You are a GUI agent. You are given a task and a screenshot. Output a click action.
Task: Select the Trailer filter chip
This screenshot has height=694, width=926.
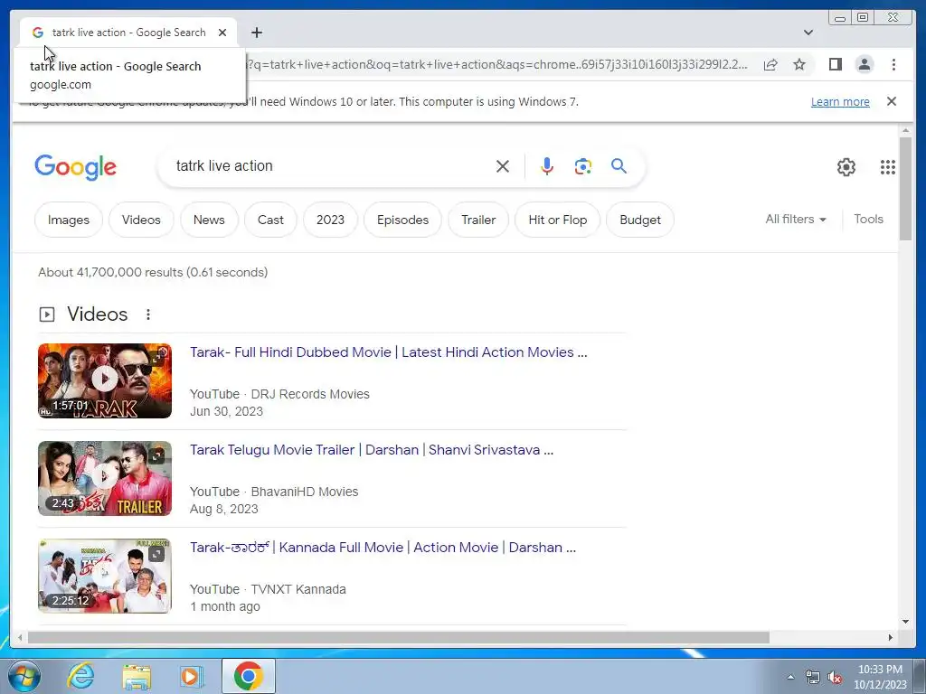tap(478, 220)
